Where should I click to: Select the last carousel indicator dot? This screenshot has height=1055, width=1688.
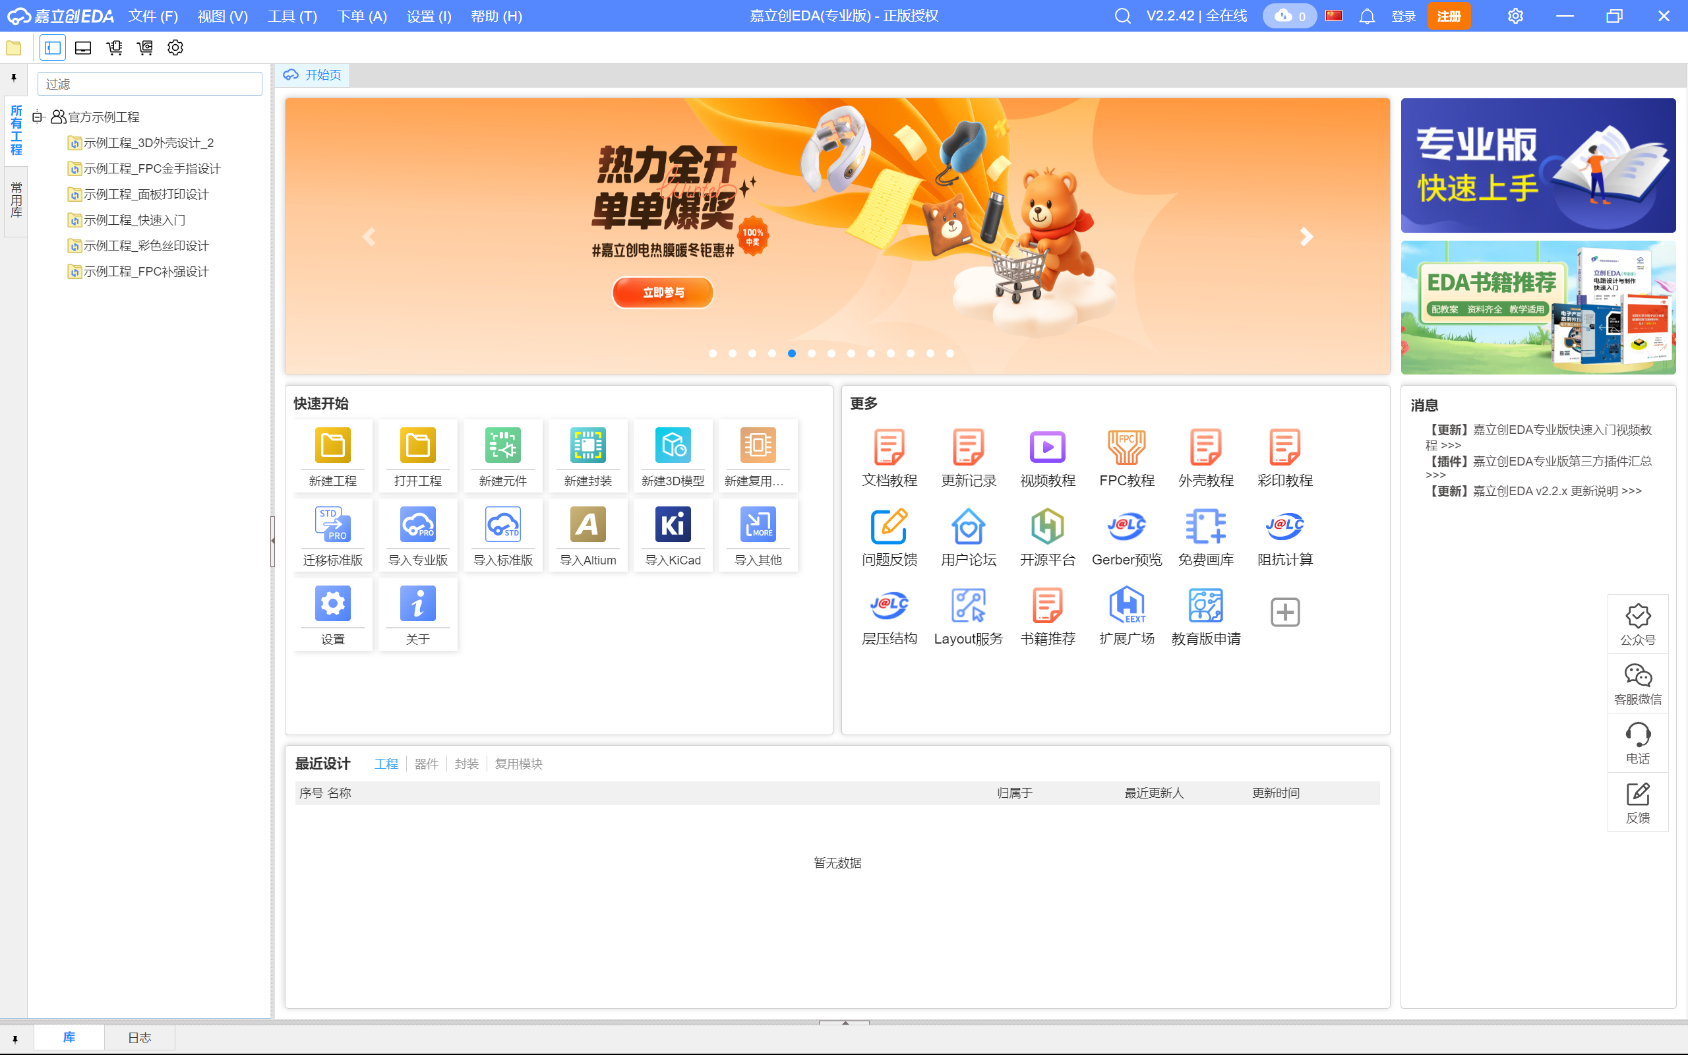[950, 353]
